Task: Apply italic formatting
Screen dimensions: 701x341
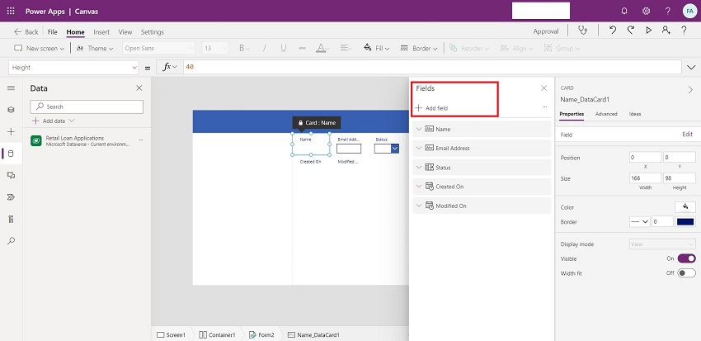Action: 264,49
